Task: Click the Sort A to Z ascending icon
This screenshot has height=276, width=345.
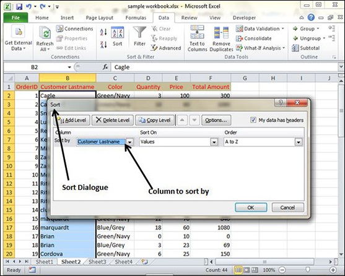Action: pos(103,32)
